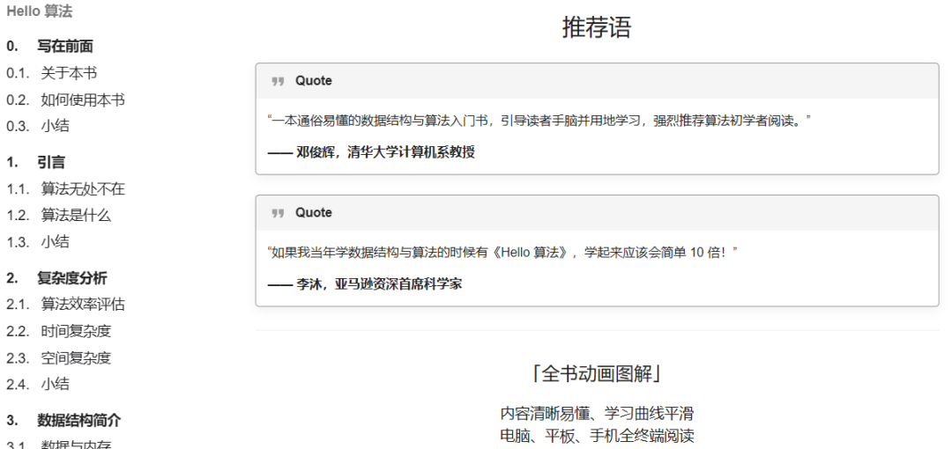Open chapter 3 数据结构简介
Screen dimensions: 952x449
tap(63, 420)
